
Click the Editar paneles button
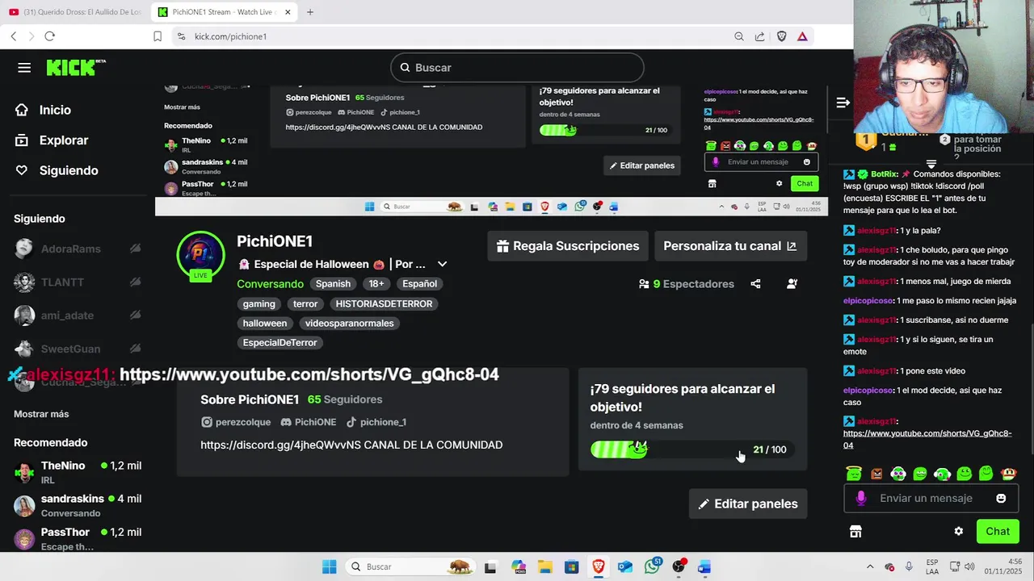(x=748, y=504)
